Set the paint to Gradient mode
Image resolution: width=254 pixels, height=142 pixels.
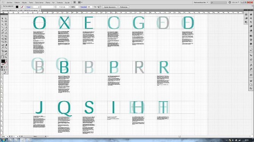coord(4,67)
